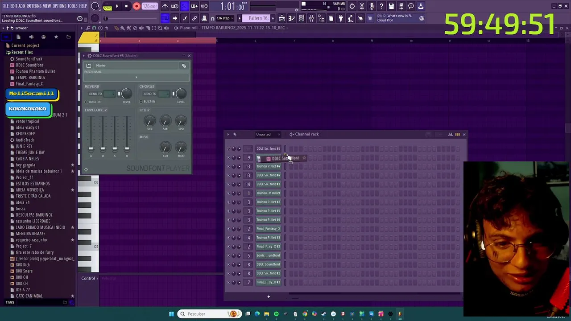This screenshot has height=321, width=571.
Task: Click the reverb LEVEL knob
Action: [x=126, y=93]
